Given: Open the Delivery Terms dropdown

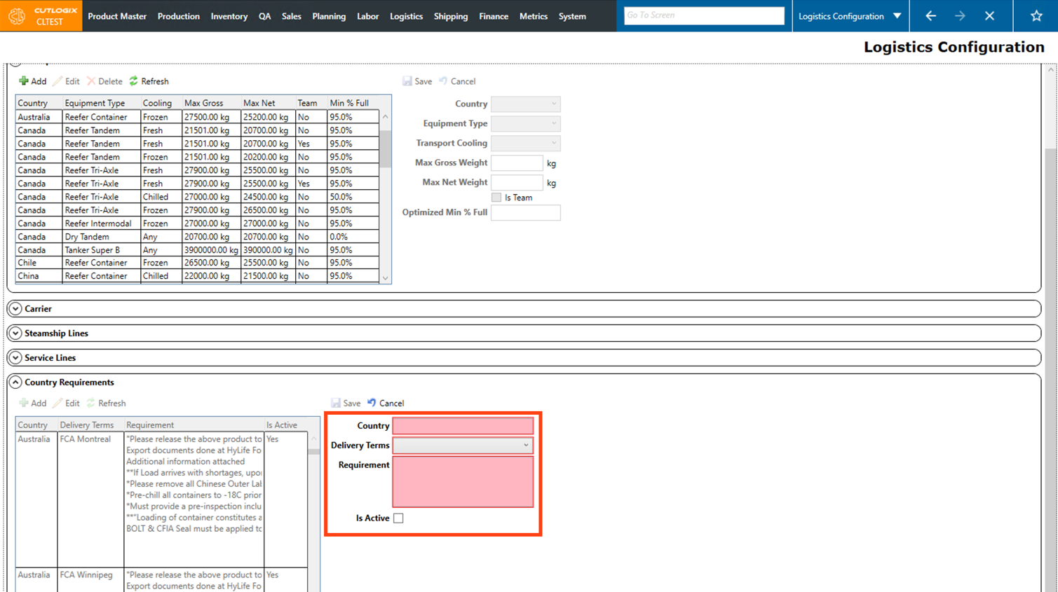Looking at the screenshot, I should tap(463, 446).
